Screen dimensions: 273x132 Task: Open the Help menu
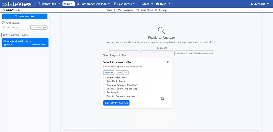click(x=163, y=4)
